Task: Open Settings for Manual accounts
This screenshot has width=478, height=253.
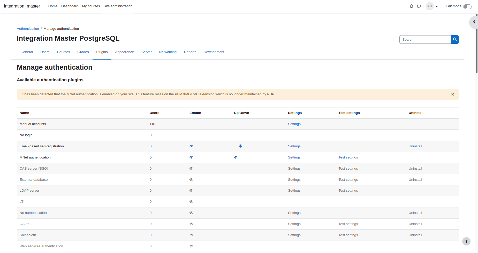Action: click(294, 124)
